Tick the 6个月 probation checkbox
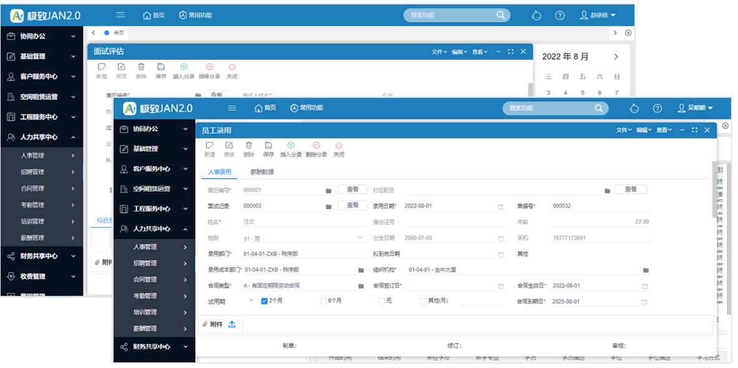 coord(323,301)
